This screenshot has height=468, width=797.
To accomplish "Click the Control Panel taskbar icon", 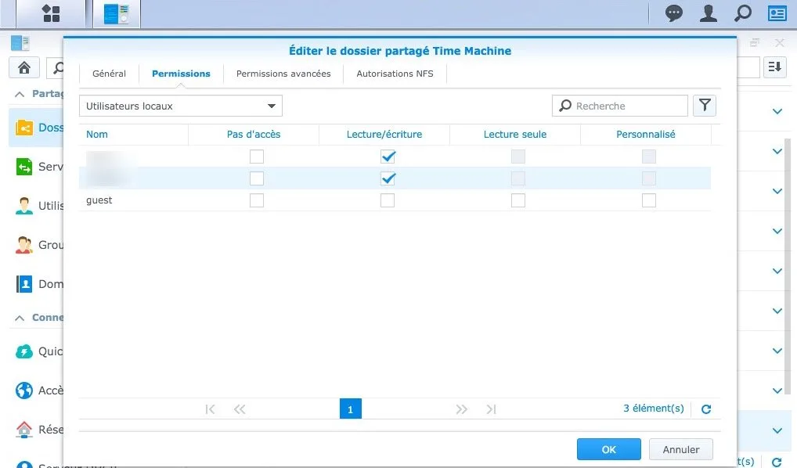I will pos(117,14).
